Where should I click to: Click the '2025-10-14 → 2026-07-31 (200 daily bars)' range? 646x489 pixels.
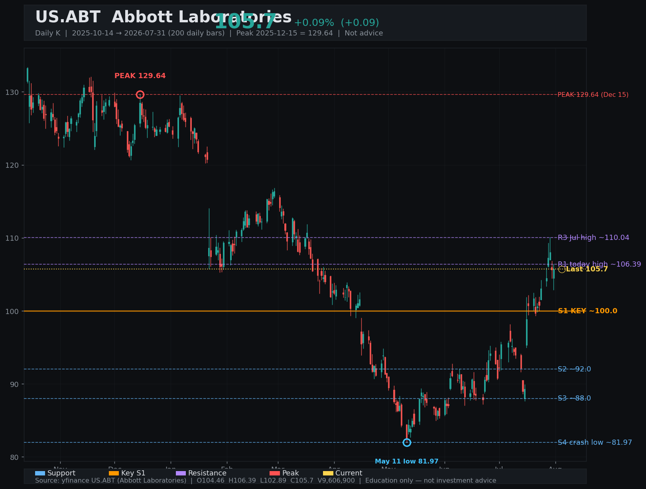[148, 33]
